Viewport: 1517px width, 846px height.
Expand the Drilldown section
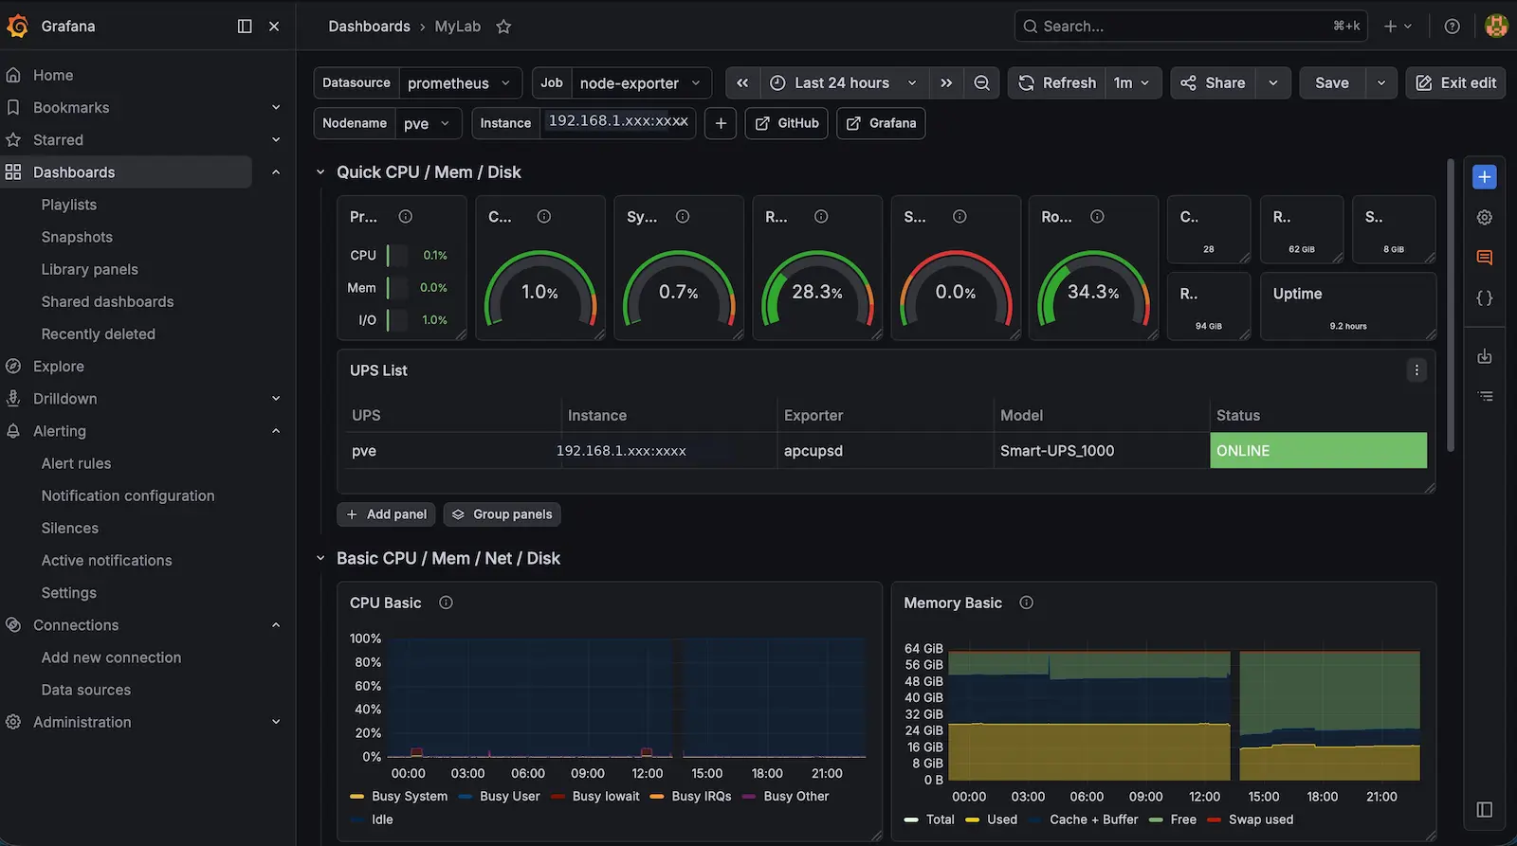(276, 399)
